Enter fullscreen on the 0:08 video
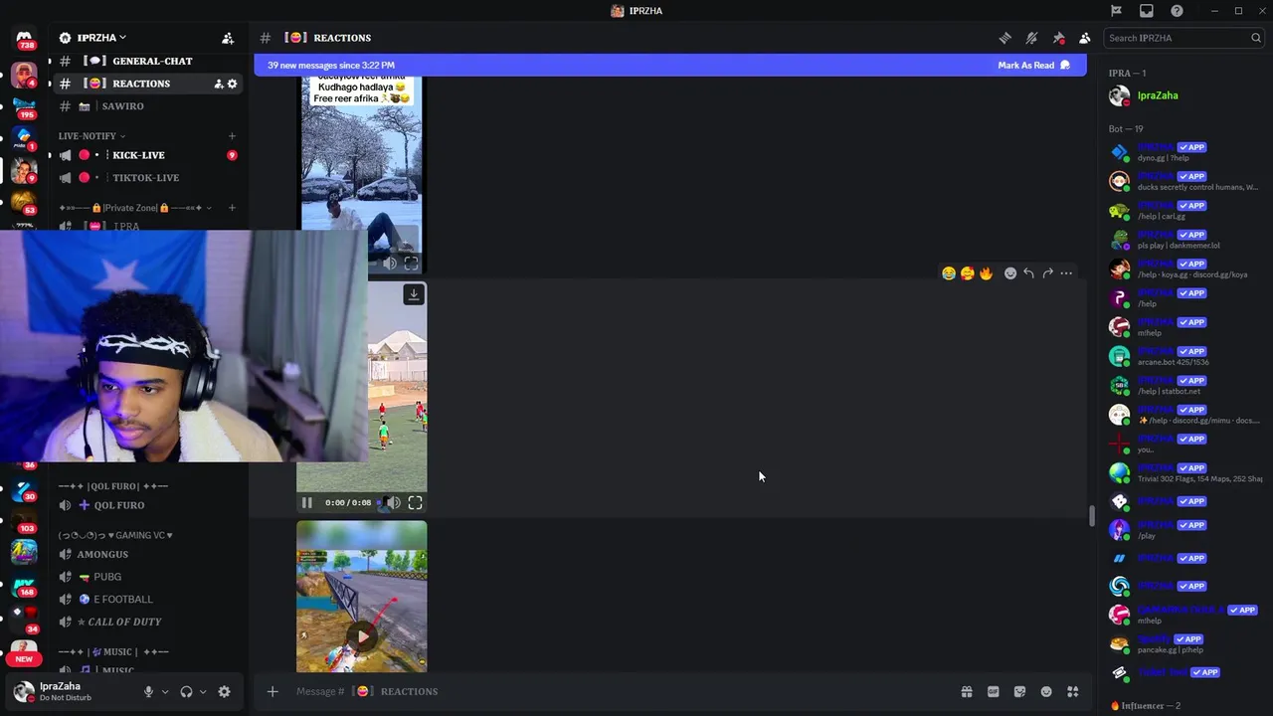This screenshot has height=716, width=1273. tap(416, 503)
